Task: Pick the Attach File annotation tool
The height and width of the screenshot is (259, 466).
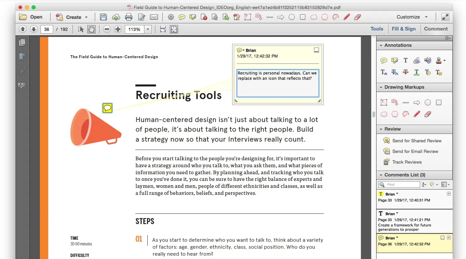Action: [416, 61]
